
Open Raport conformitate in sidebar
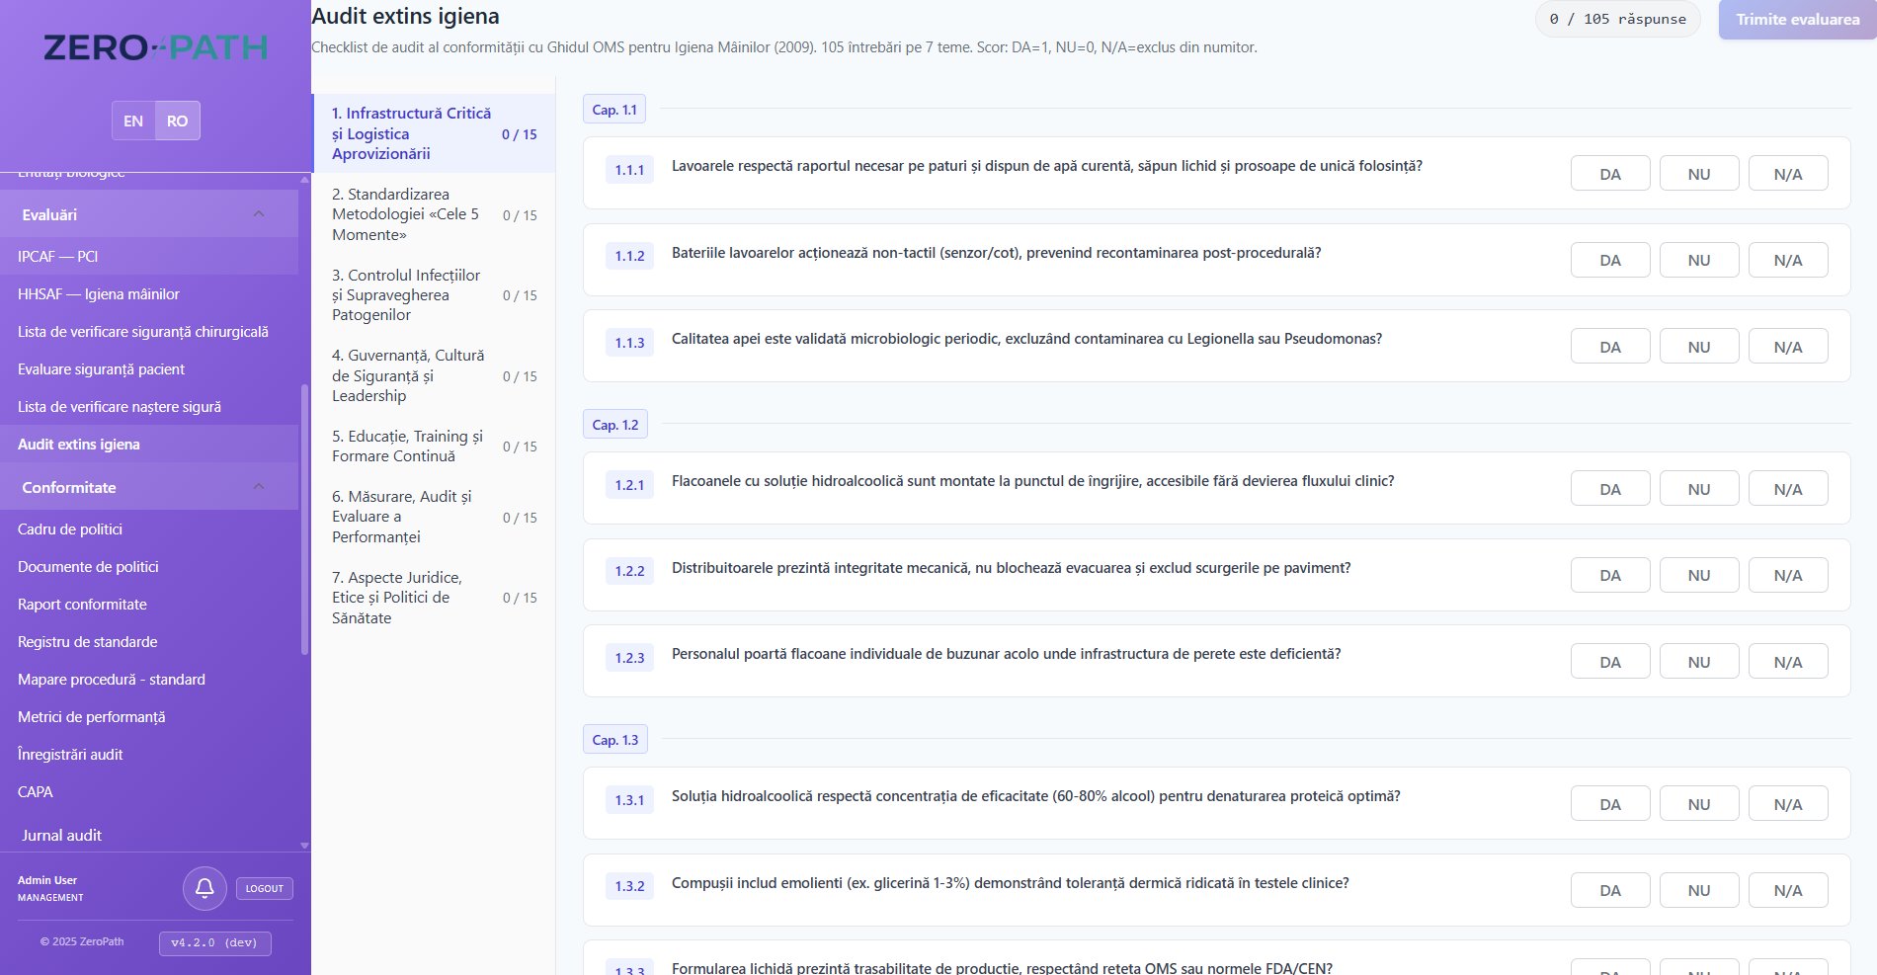tap(82, 604)
